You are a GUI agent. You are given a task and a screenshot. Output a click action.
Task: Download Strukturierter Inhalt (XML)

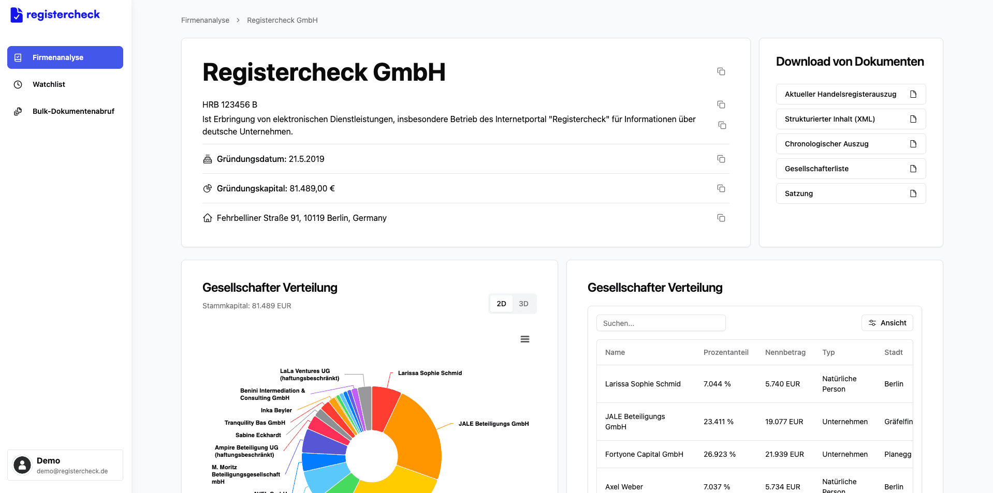point(851,119)
